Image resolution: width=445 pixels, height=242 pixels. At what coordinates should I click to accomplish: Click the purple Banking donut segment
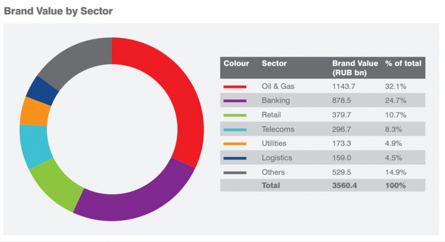point(133,197)
